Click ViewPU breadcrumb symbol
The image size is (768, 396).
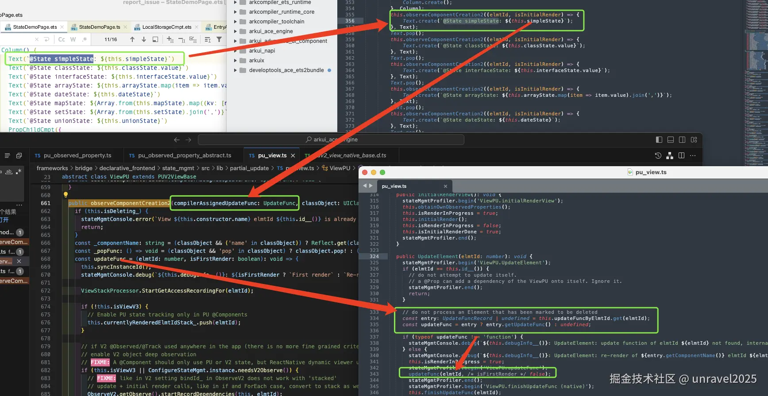point(340,168)
